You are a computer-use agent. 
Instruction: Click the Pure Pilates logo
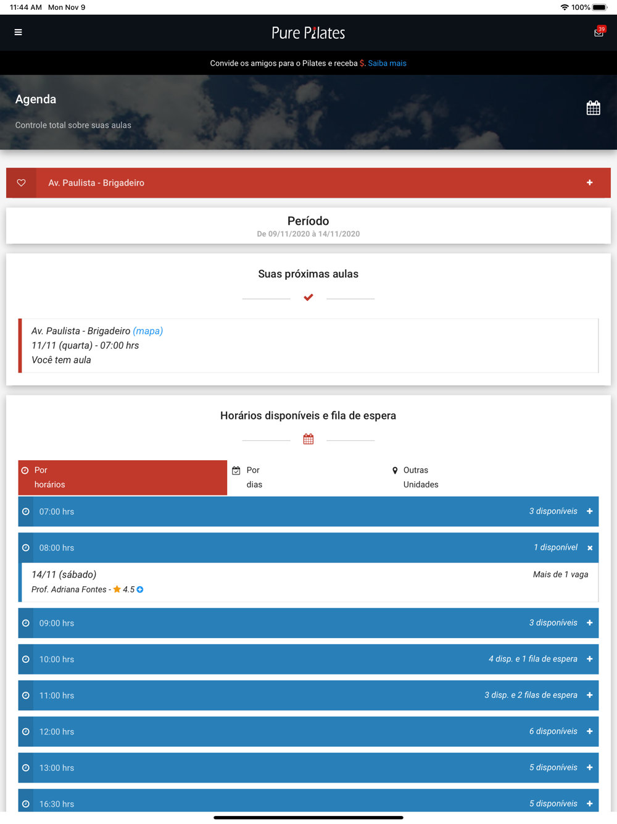308,33
